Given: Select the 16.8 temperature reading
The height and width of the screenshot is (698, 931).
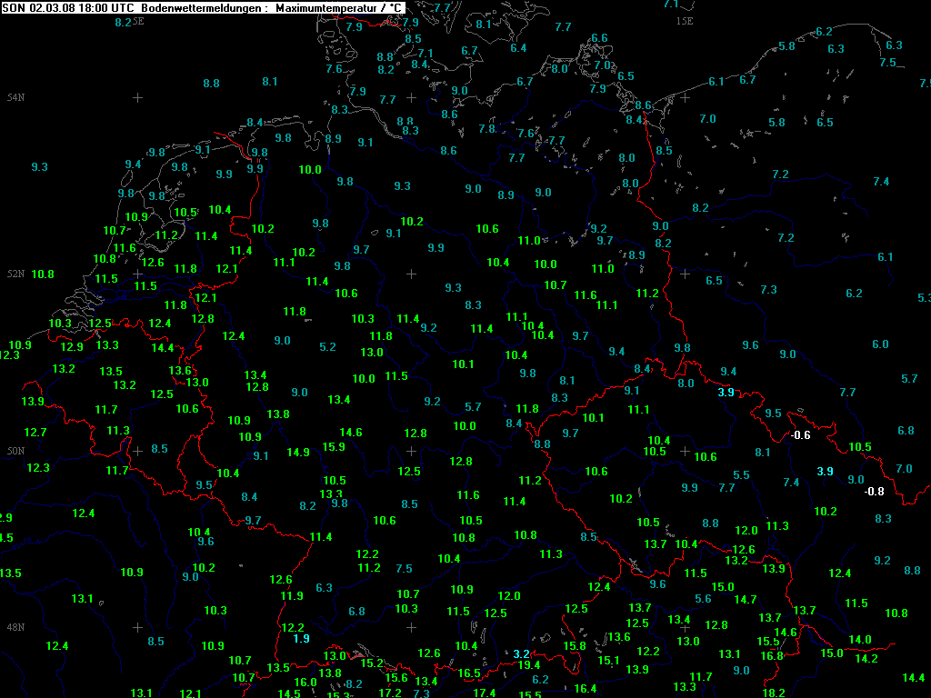Looking at the screenshot, I should [x=772, y=656].
